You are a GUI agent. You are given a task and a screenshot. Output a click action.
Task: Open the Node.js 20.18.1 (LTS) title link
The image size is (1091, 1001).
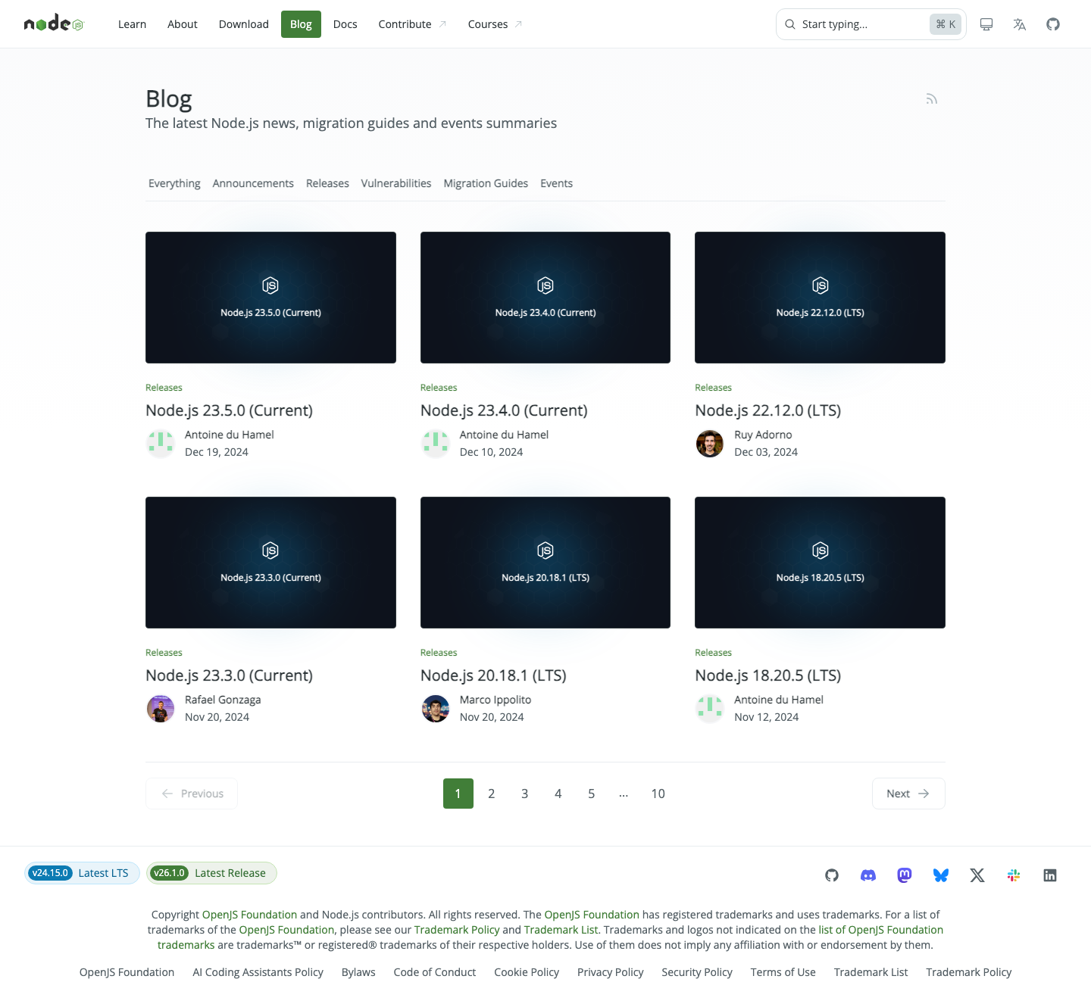click(493, 675)
